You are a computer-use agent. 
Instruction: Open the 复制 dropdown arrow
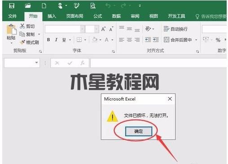point(39,34)
